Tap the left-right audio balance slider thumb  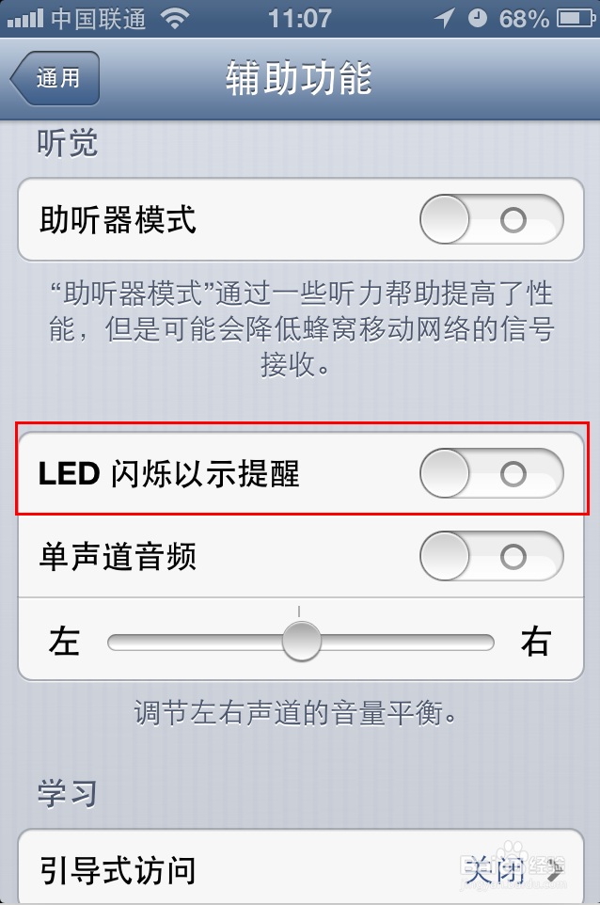301,639
